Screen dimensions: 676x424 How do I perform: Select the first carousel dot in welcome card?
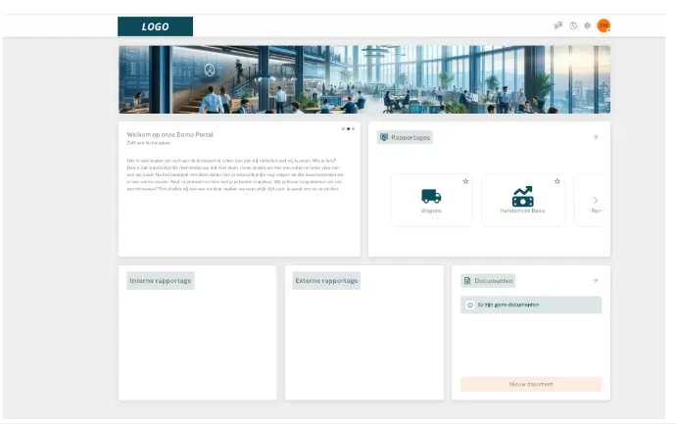click(343, 128)
